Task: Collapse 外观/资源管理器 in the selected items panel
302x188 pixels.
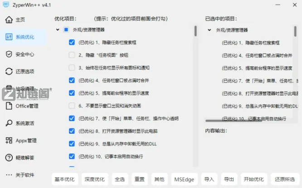Action: coord(209,30)
